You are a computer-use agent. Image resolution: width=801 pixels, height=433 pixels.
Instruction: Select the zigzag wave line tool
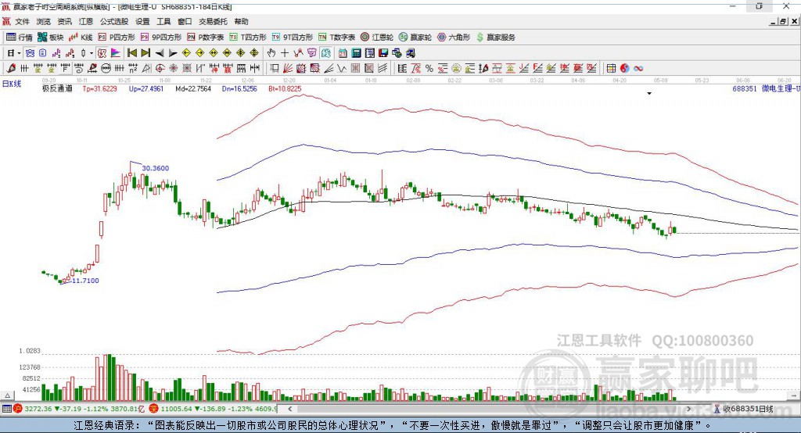(x=341, y=69)
